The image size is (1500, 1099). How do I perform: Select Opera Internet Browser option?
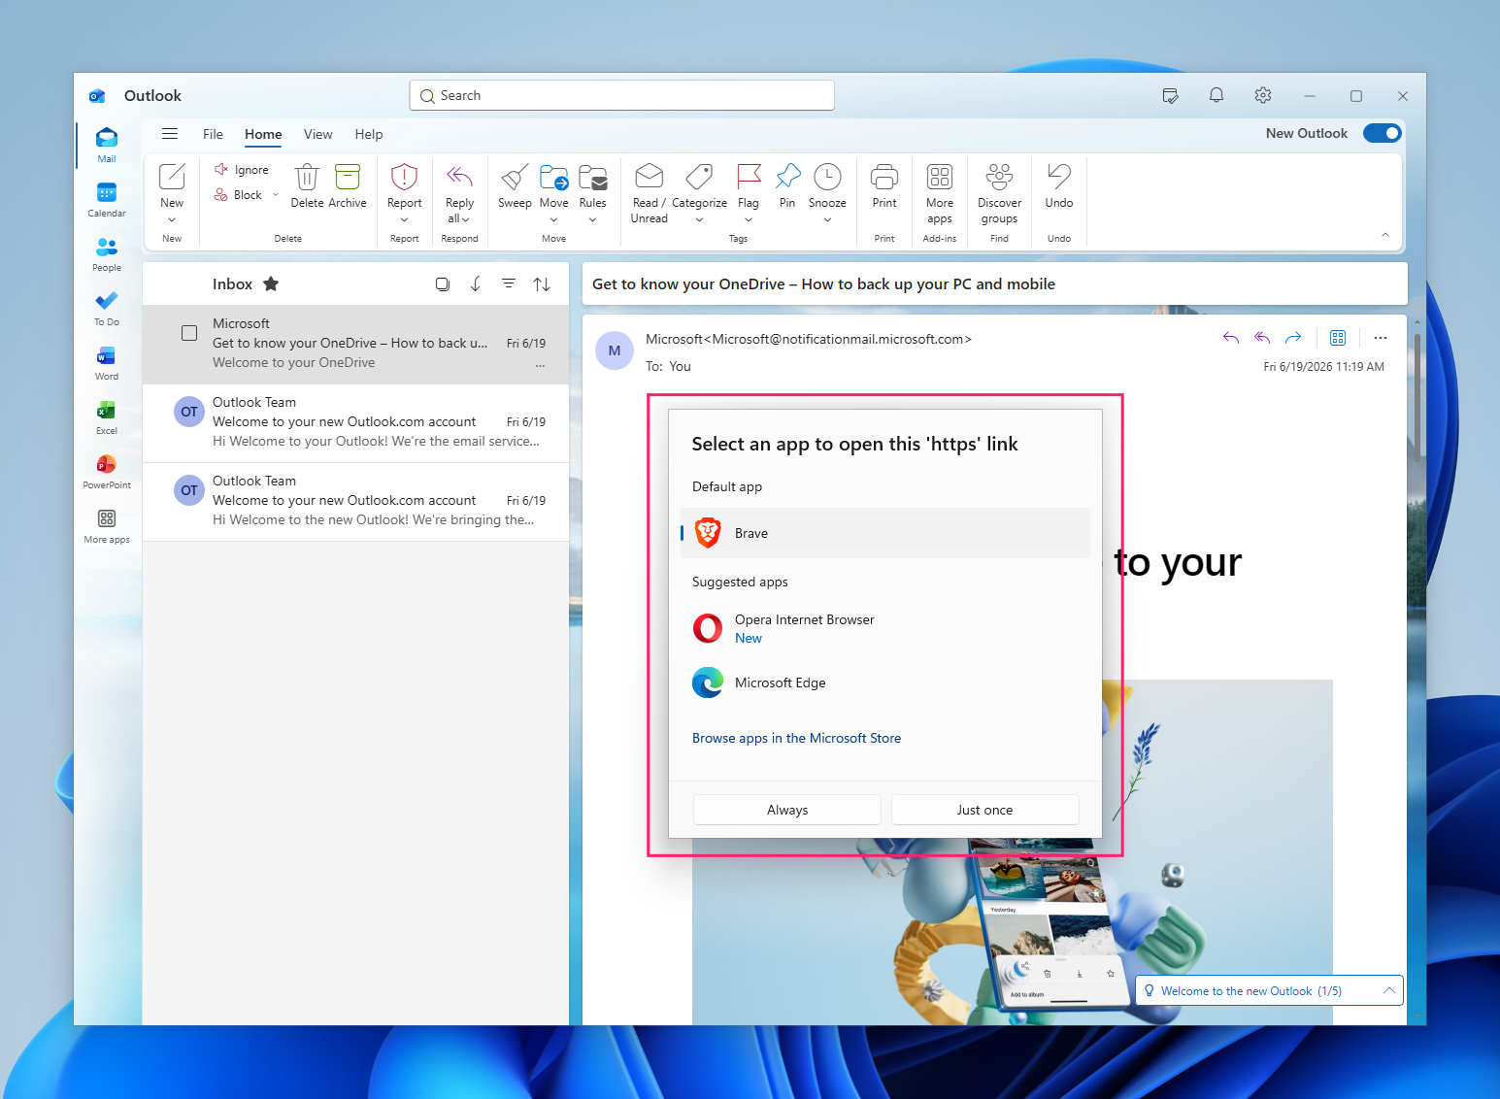click(x=885, y=628)
